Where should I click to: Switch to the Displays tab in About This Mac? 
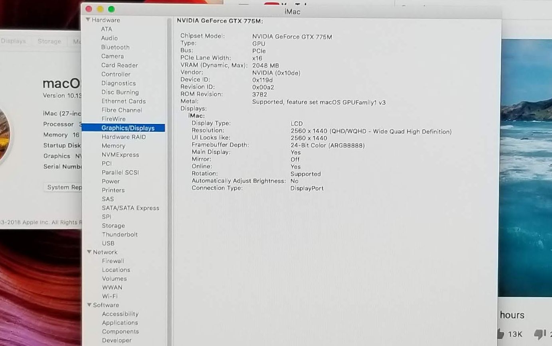(14, 41)
